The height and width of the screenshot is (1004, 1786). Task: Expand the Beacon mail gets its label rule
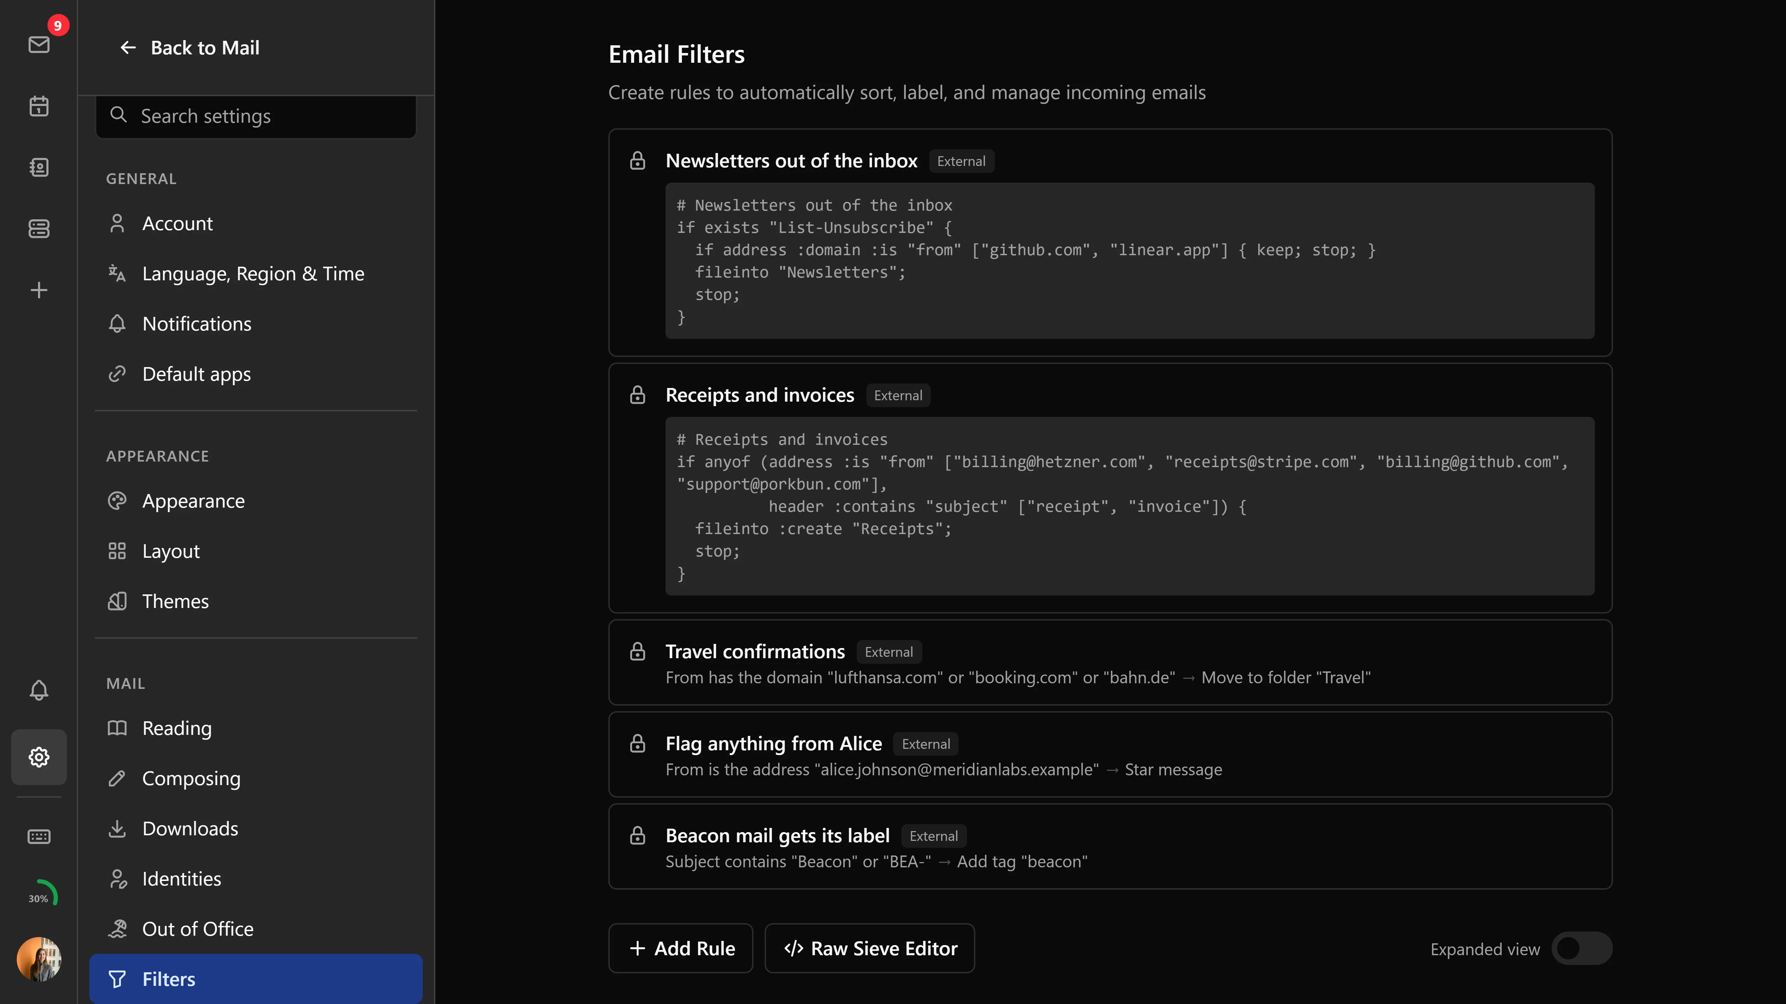pyautogui.click(x=1110, y=847)
